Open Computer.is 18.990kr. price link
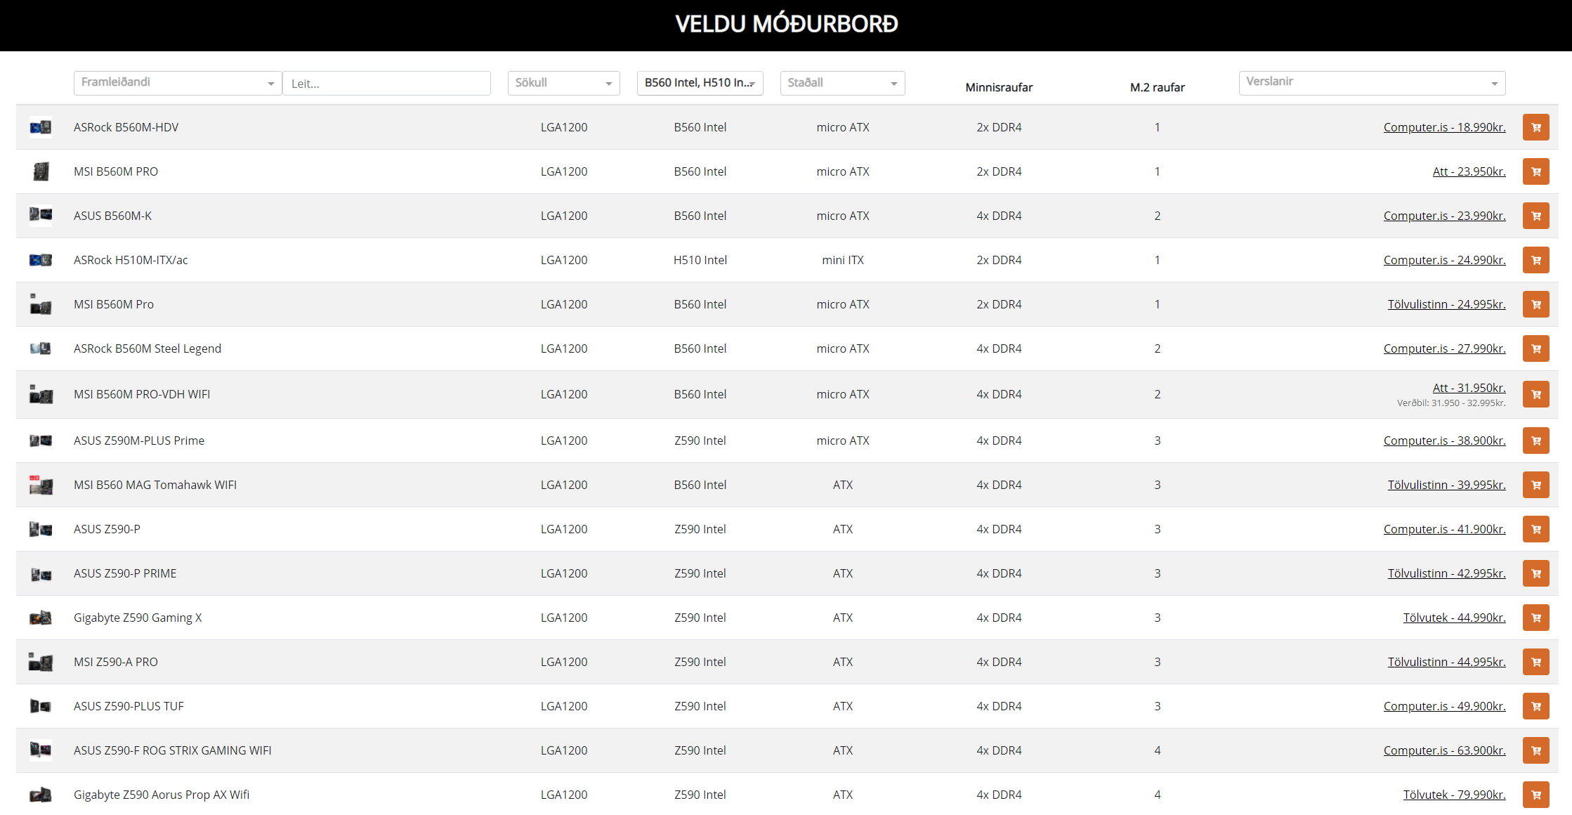This screenshot has width=1572, height=815. [x=1444, y=127]
